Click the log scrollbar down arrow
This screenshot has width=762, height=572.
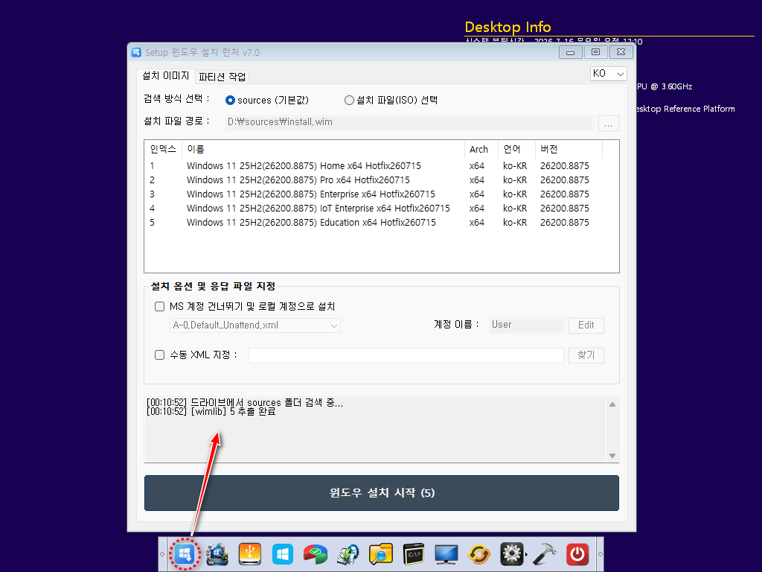tap(612, 456)
